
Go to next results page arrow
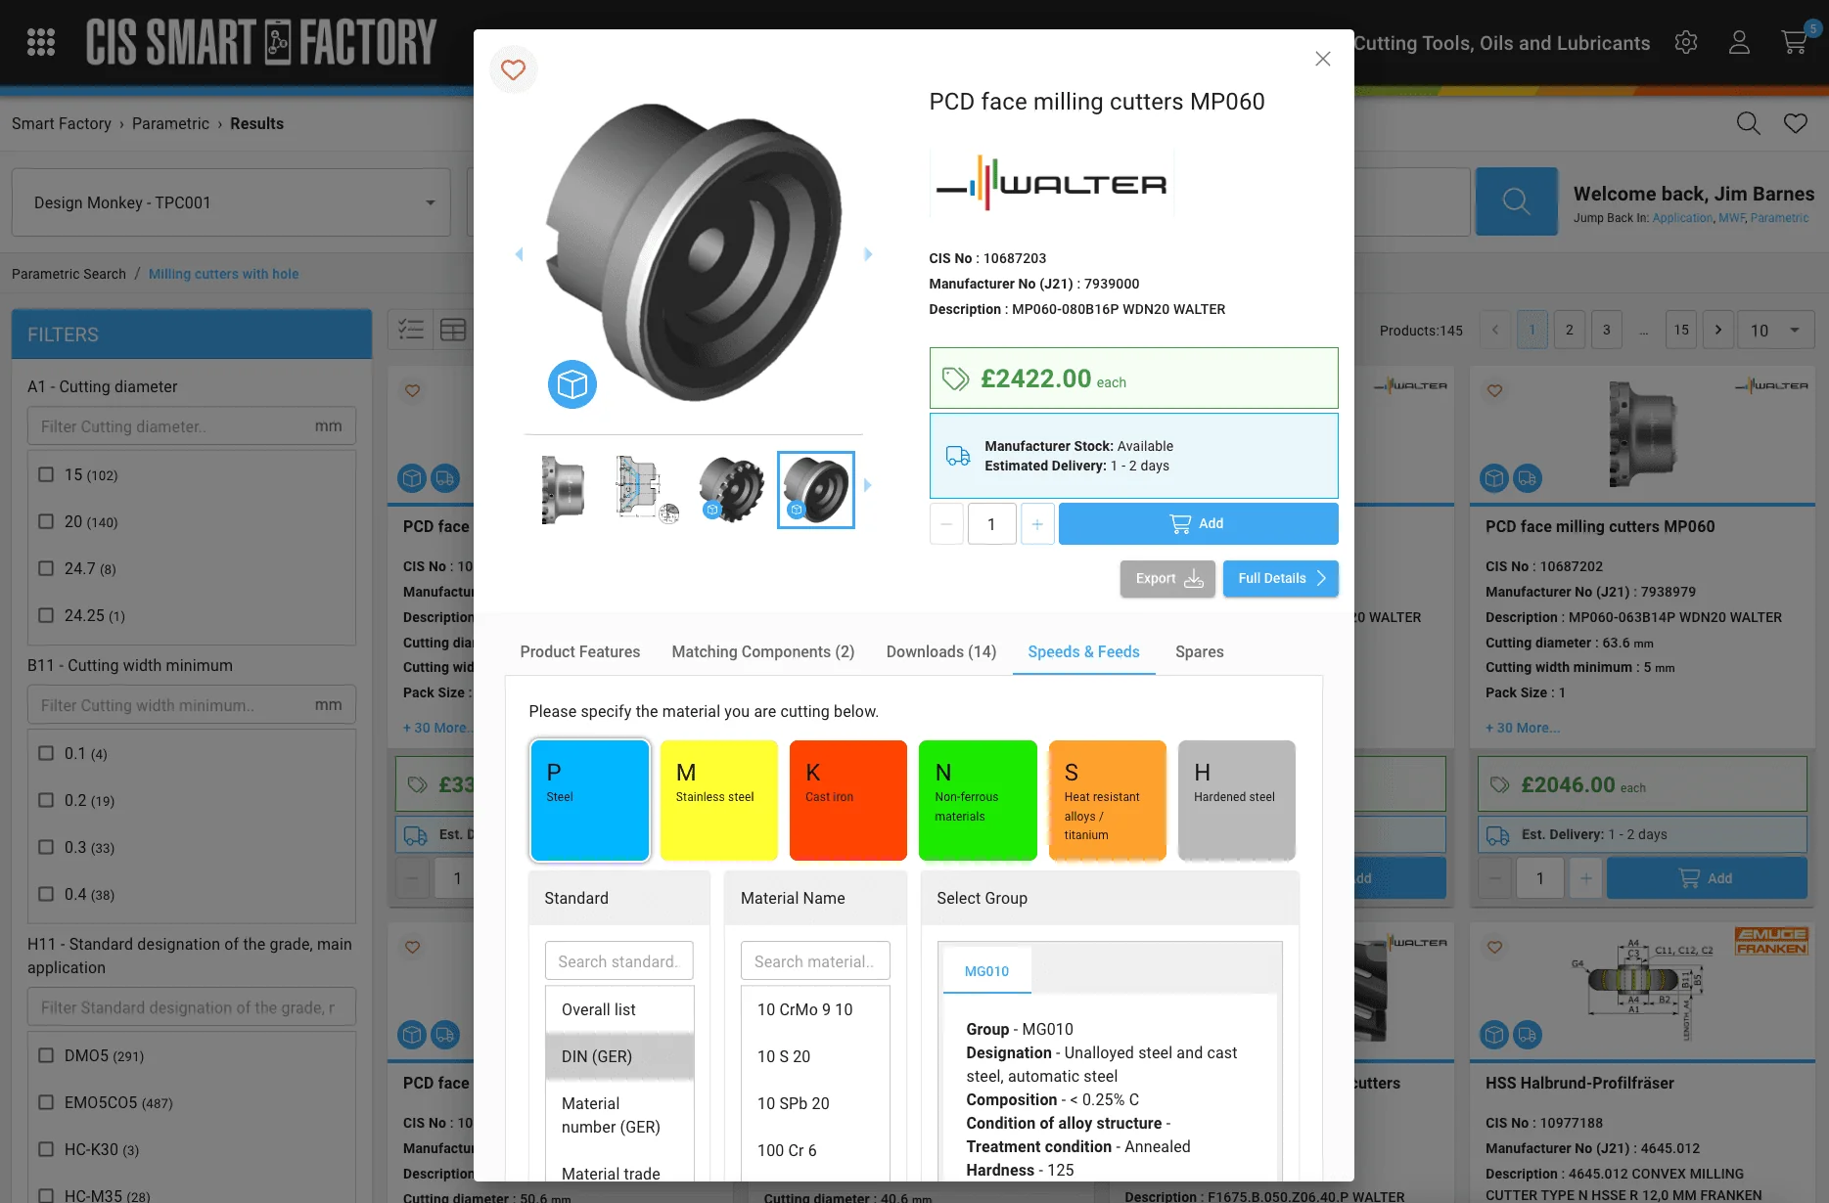[1718, 330]
